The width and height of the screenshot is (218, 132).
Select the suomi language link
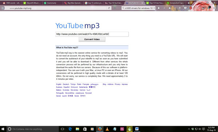coord(64,96)
